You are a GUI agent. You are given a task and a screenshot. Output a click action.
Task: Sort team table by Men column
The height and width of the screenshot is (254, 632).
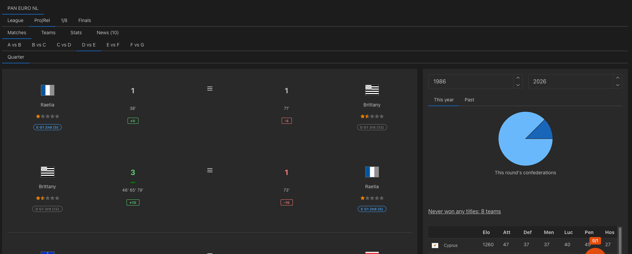click(549, 232)
